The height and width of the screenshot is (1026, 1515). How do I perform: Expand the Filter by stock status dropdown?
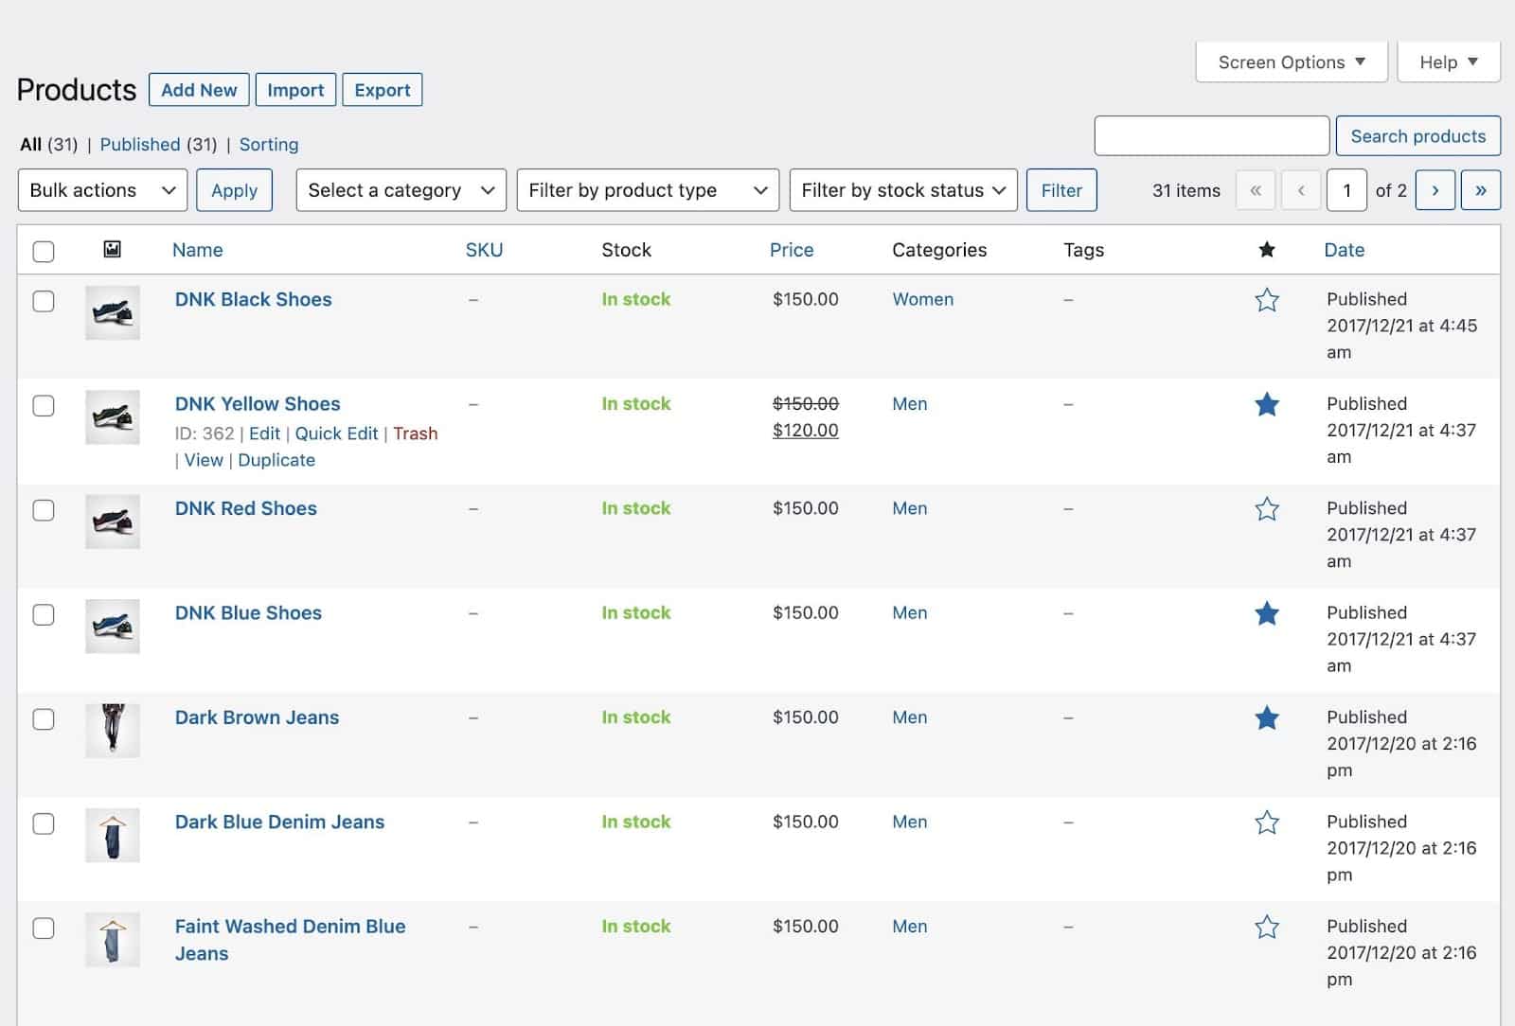[901, 190]
